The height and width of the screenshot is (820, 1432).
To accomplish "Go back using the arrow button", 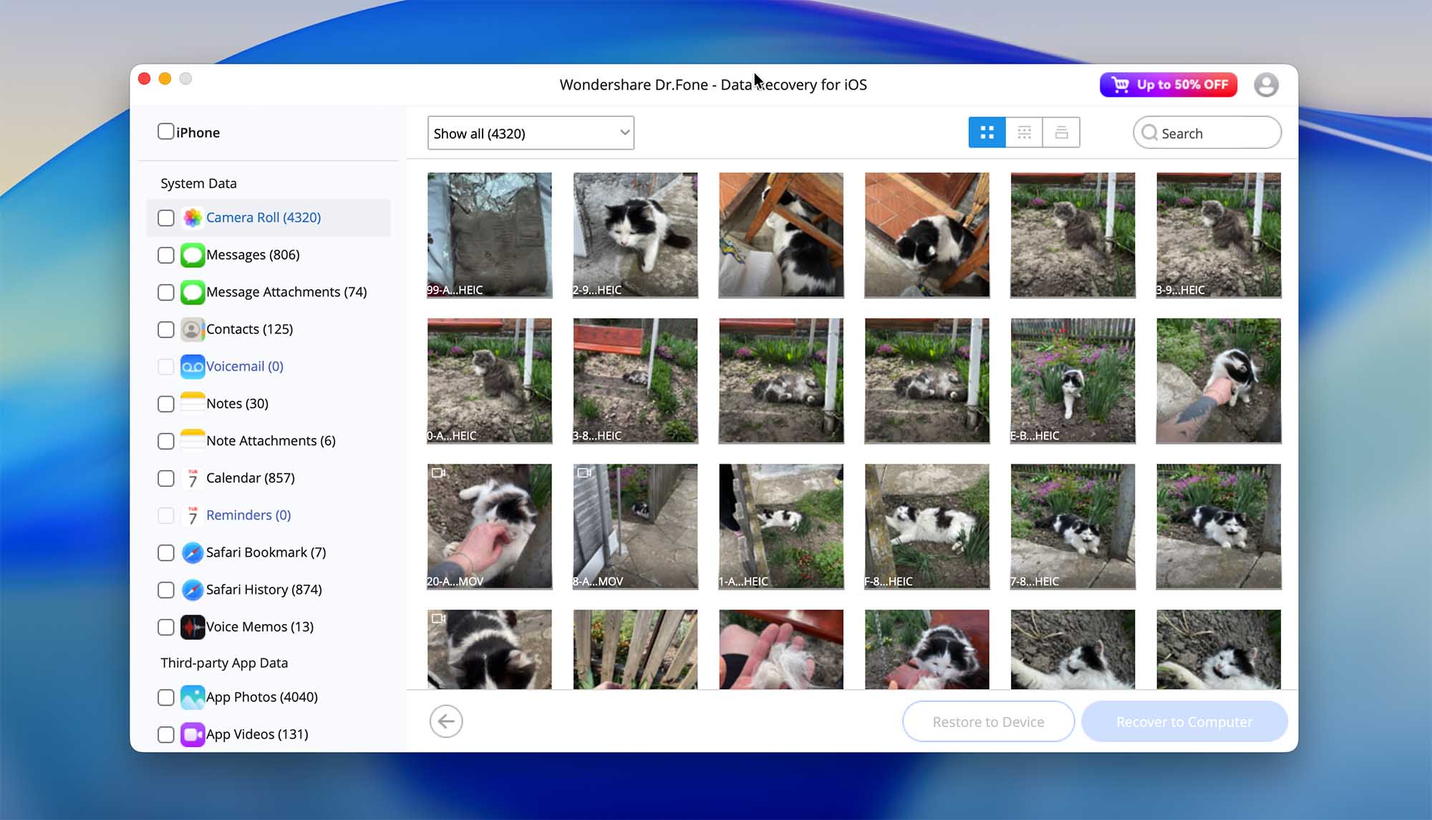I will coord(446,721).
